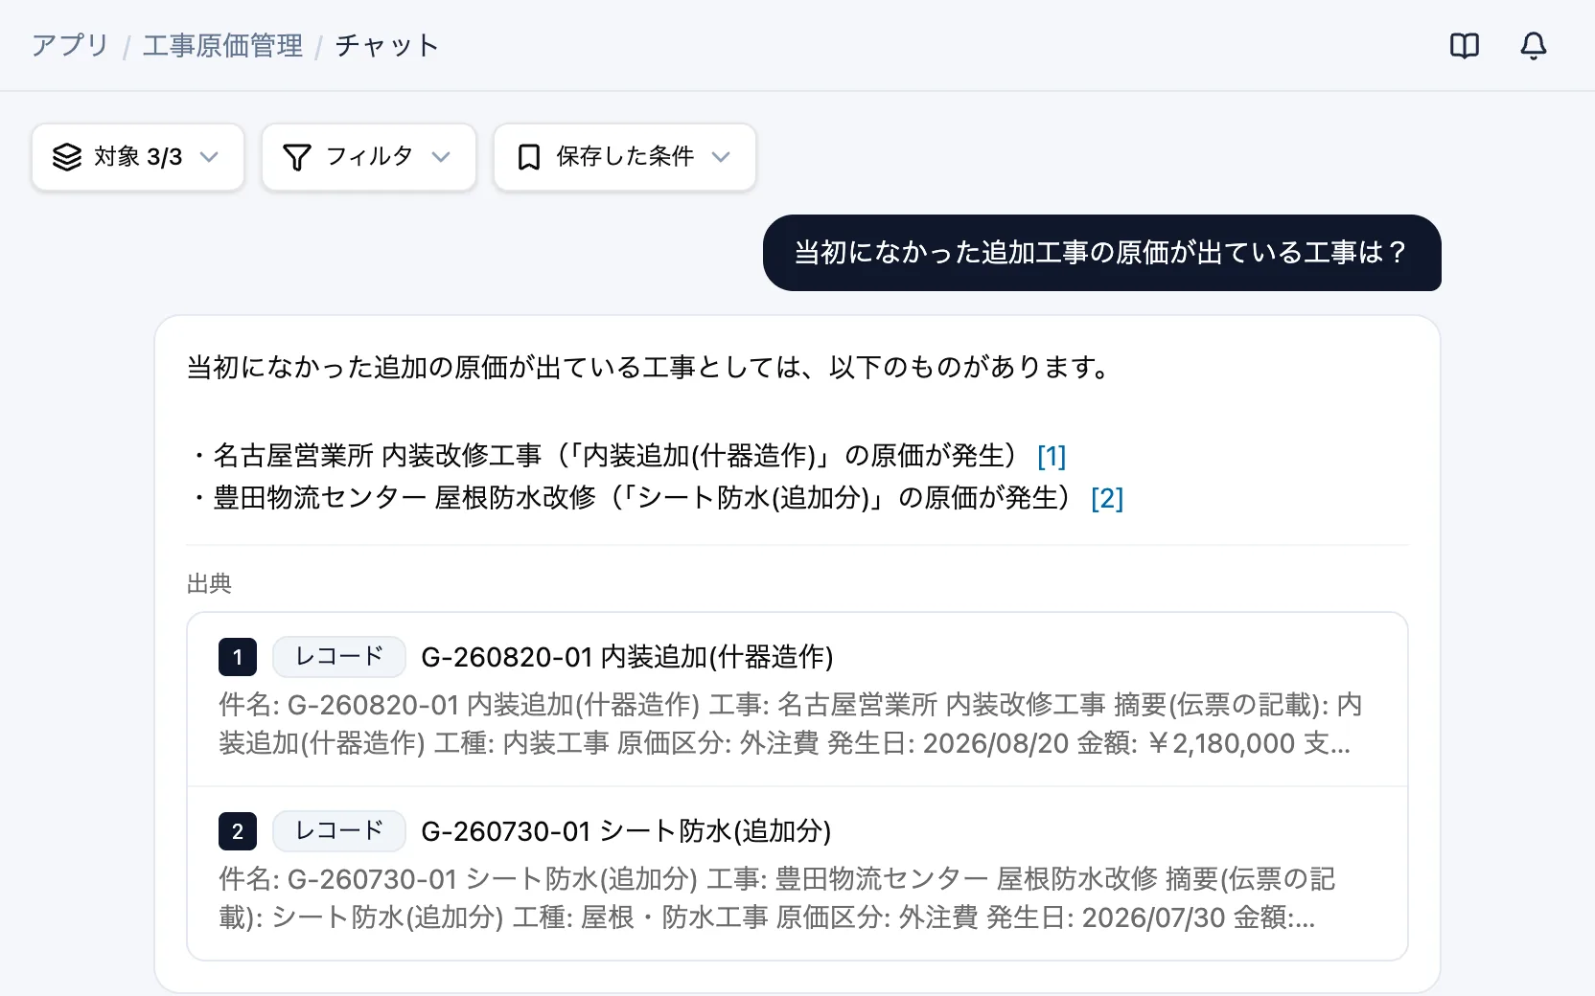Open source title G-260820-01 内装追加(什器造作)

coord(627,657)
